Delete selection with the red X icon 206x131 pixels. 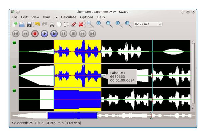coord(81,24)
